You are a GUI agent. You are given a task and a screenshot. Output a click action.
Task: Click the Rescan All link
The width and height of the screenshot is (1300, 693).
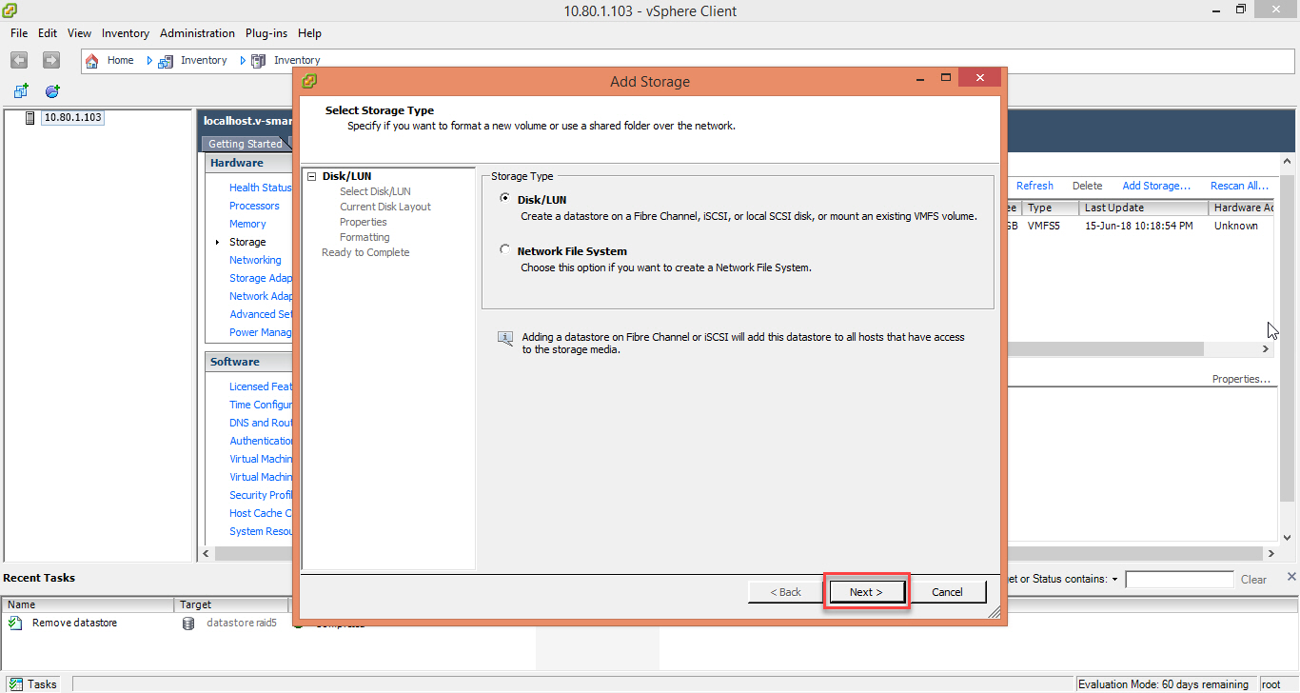(1239, 186)
